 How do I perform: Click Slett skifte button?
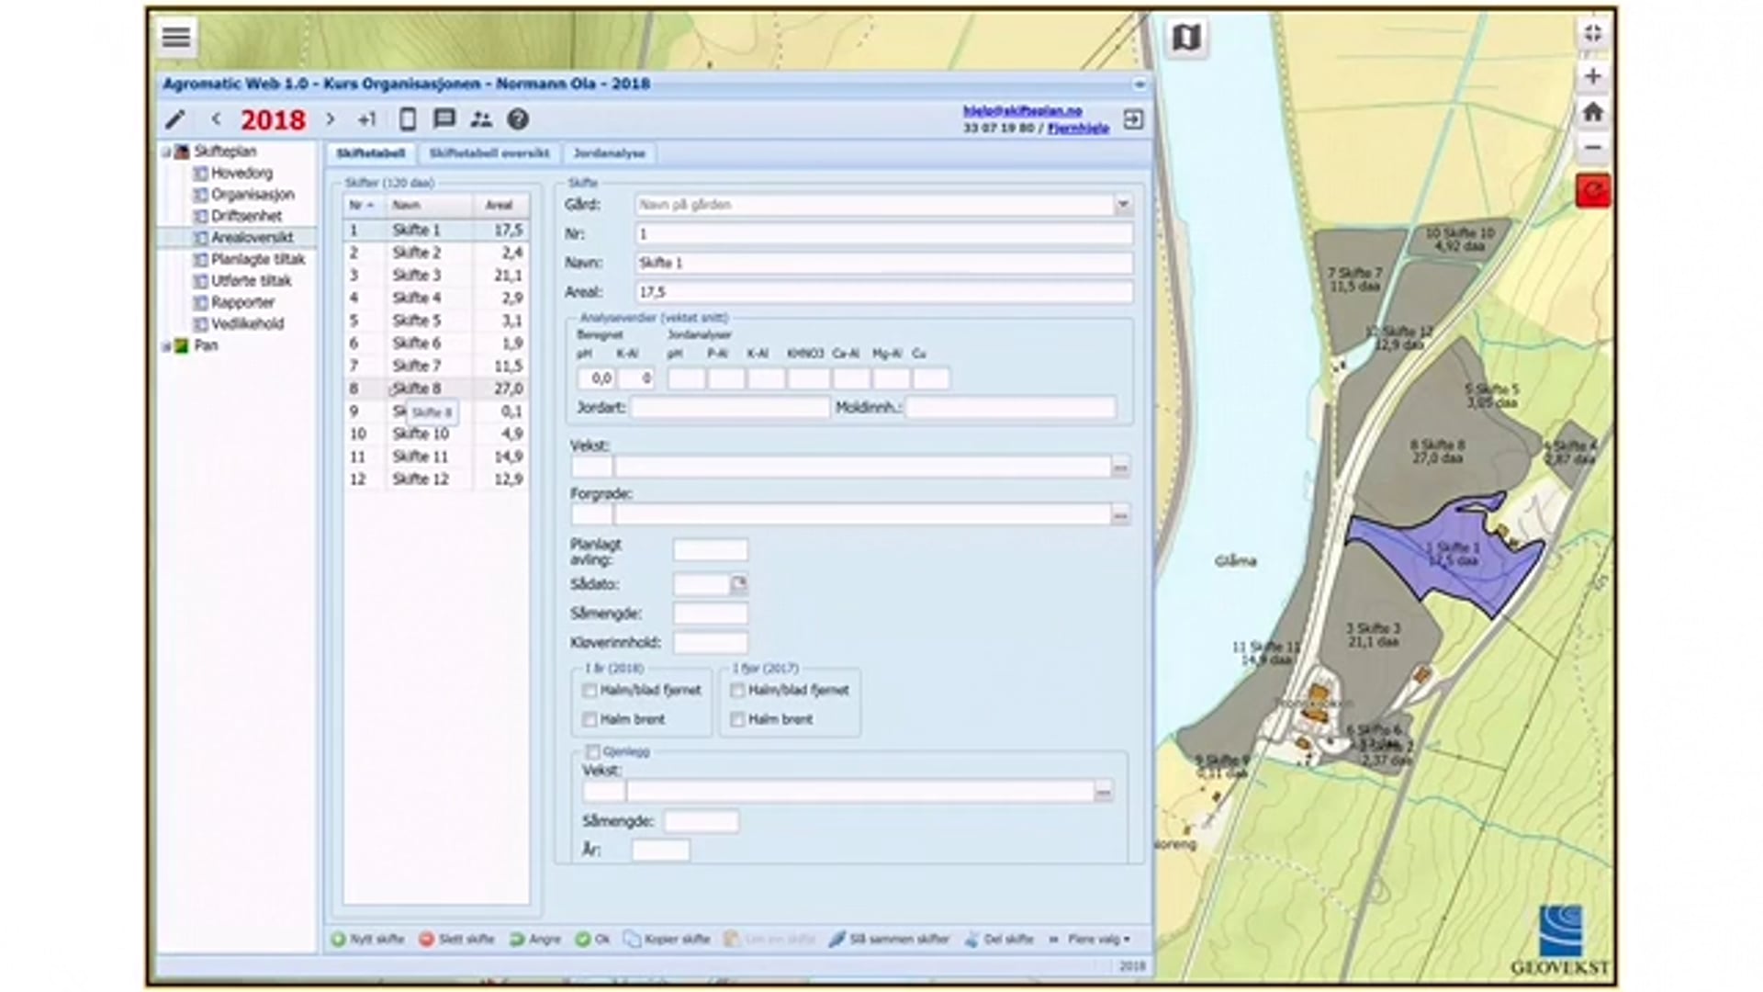456,939
